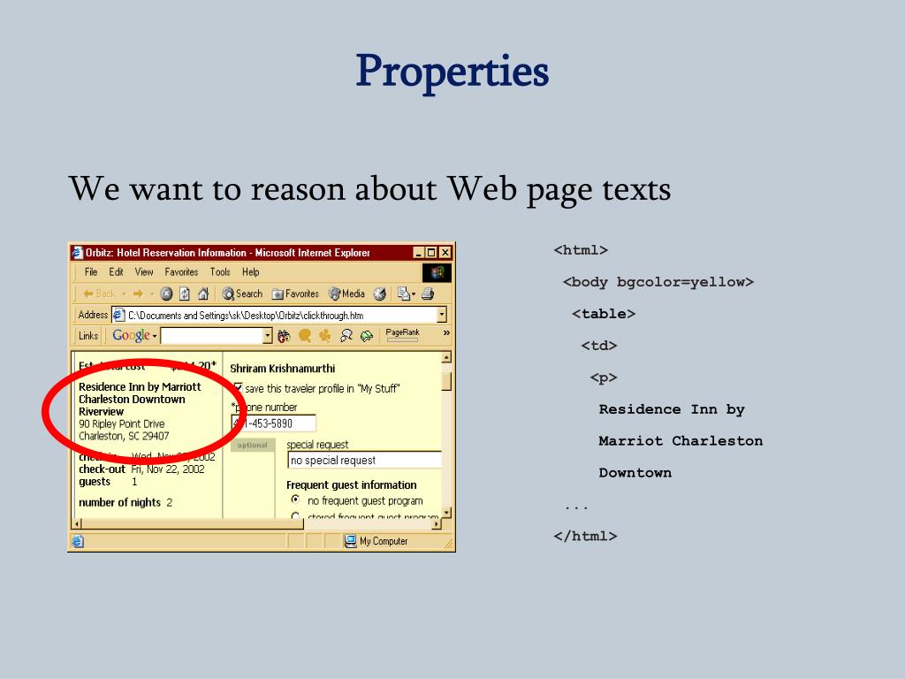Image resolution: width=905 pixels, height=679 pixels.
Task: Click the vertical scrollbar thumb
Action: pyautogui.click(x=446, y=381)
